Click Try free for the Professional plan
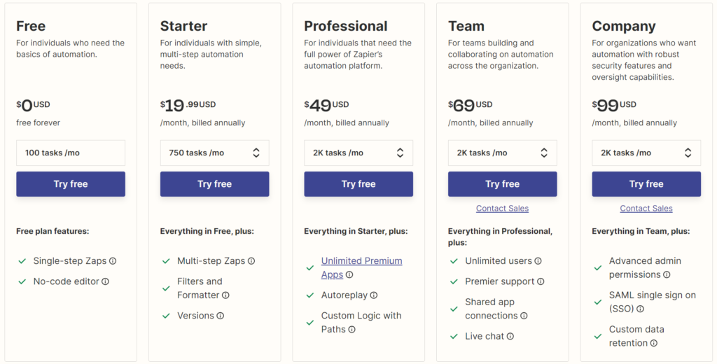The height and width of the screenshot is (364, 717). 358,184
